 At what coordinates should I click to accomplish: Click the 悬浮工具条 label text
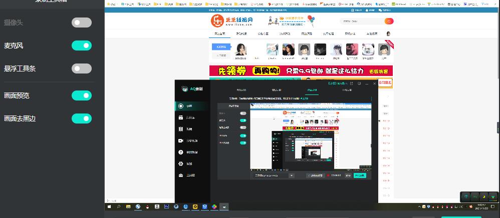tap(20, 68)
